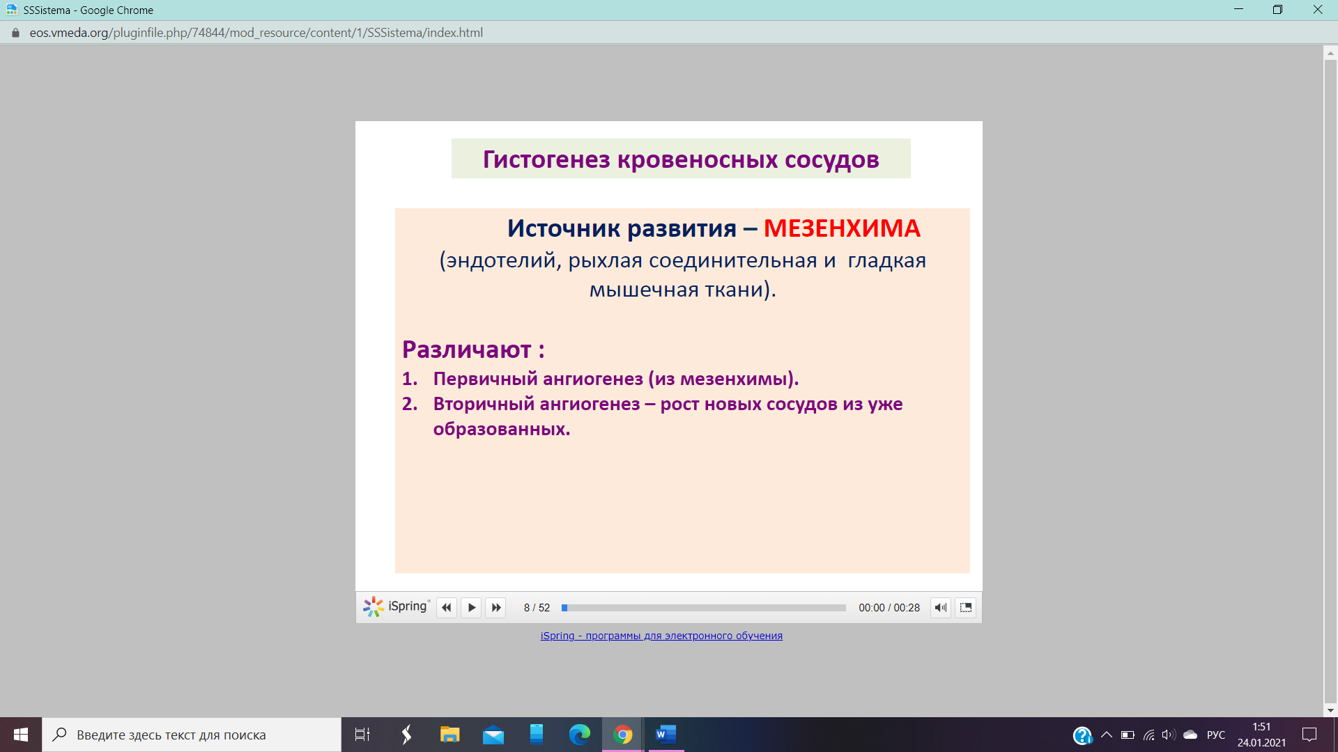Launch Microsoft Edge from the taskbar
This screenshot has height=752, width=1338.
[x=580, y=735]
